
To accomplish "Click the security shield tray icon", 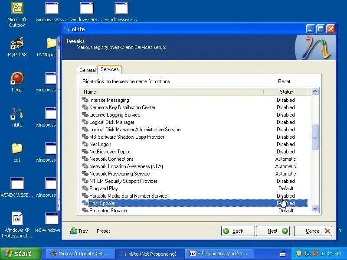I will coord(299,253).
